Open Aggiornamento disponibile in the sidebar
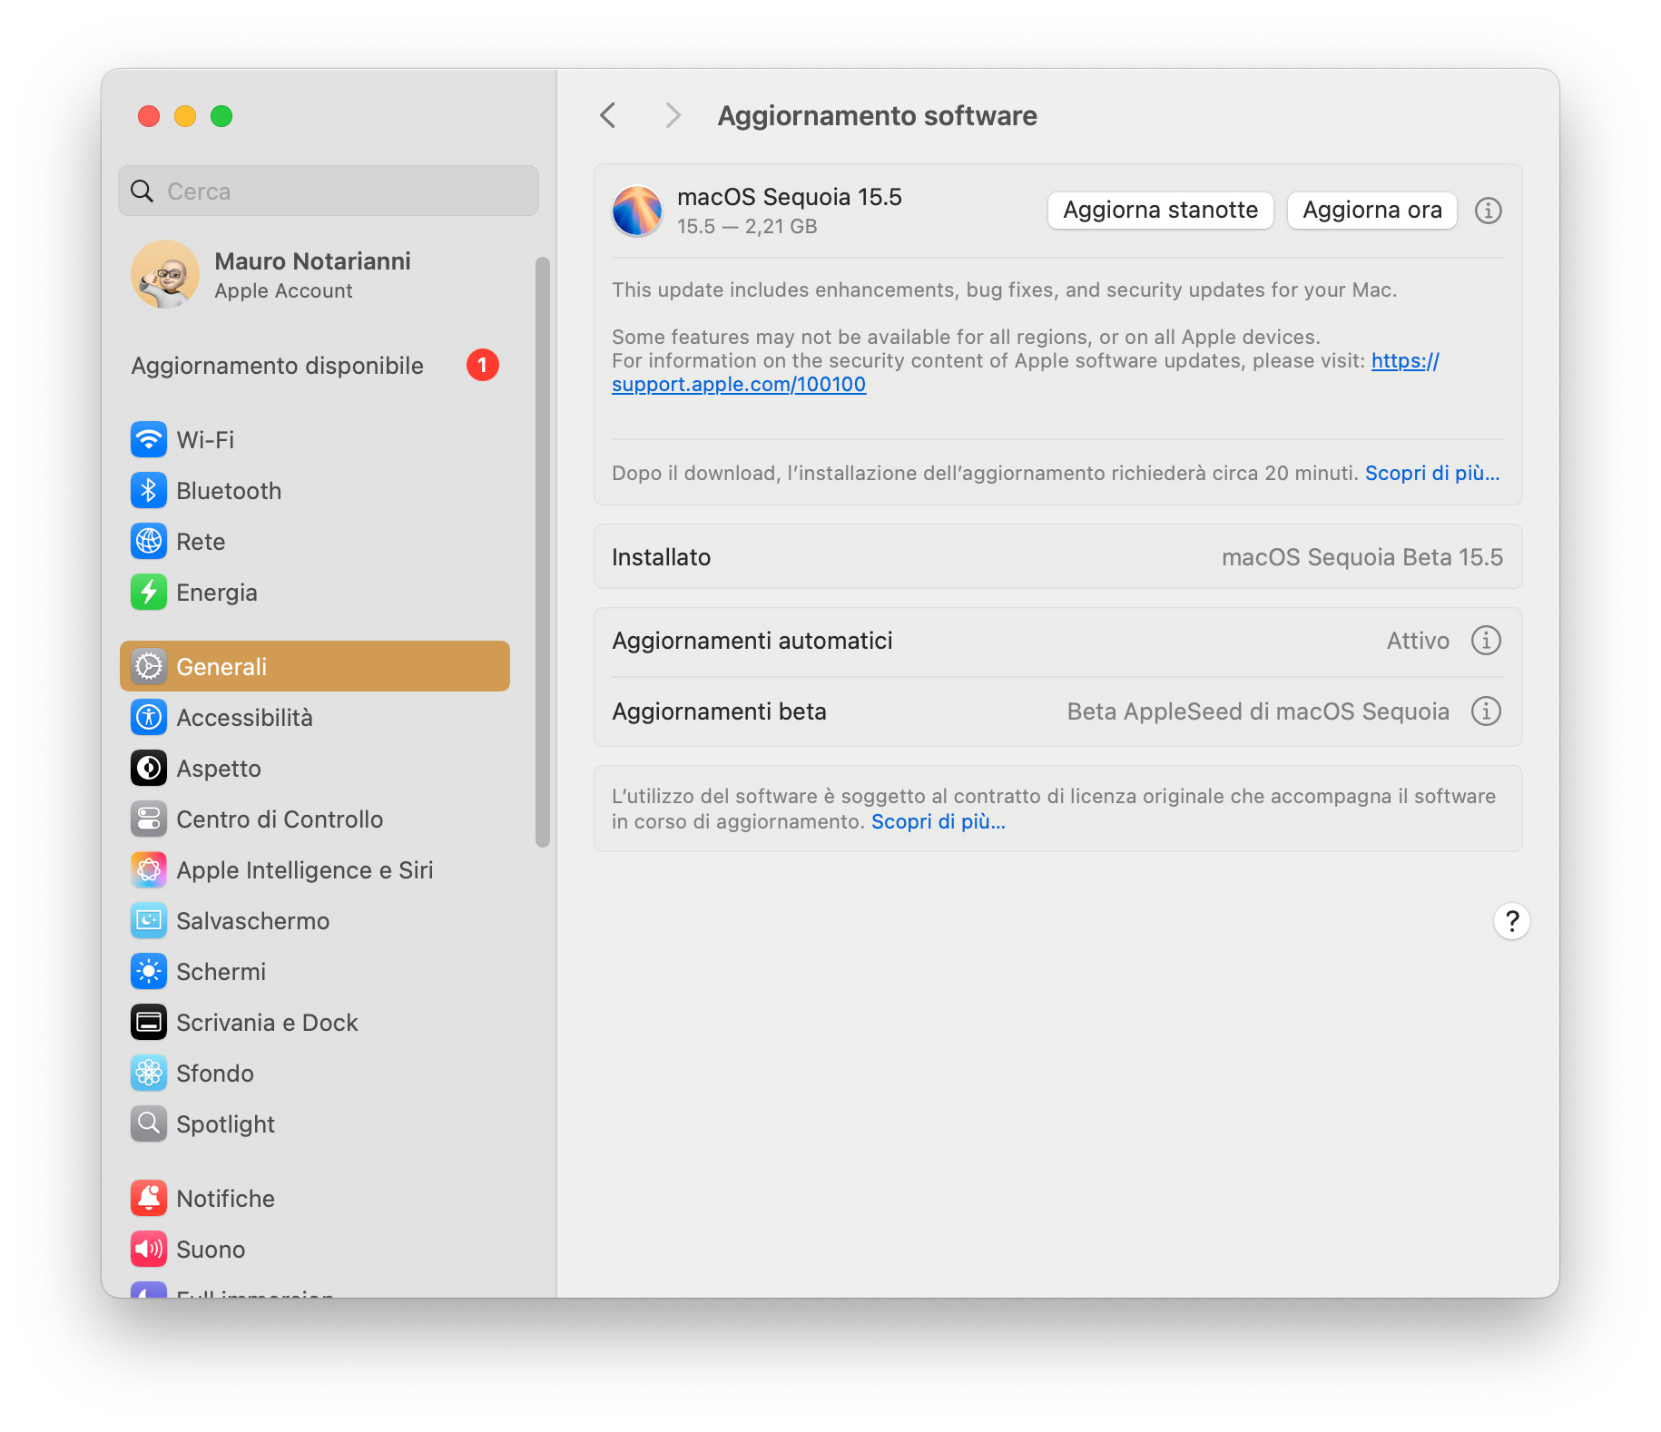This screenshot has height=1432, width=1661. pyautogui.click(x=314, y=366)
